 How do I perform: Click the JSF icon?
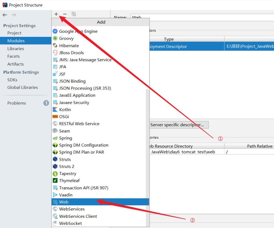[x=55, y=74]
